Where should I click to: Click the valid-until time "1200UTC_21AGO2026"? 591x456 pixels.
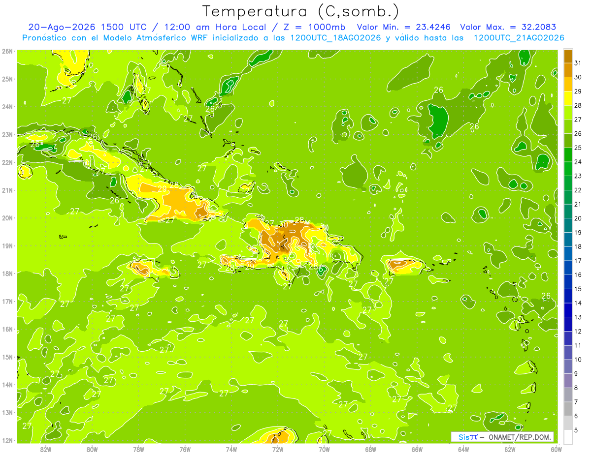[519, 38]
